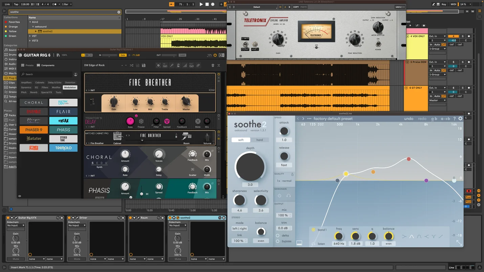Click the soothe2 preset three-dots menu icon
Screen dimensions: 484x272
[x=309, y=119]
